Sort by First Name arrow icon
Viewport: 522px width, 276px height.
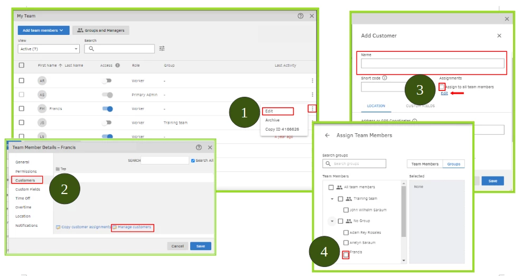(x=60, y=66)
